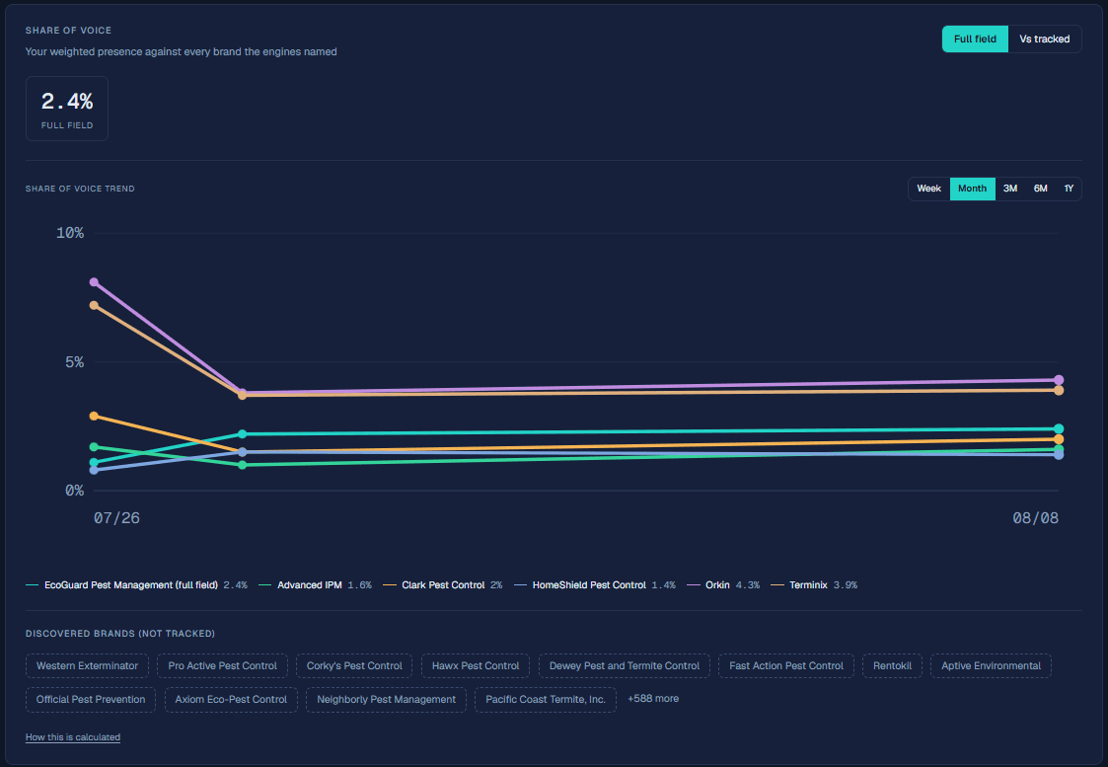The image size is (1108, 767).
Task: Toggle Terminix legend entry
Action: (814, 585)
